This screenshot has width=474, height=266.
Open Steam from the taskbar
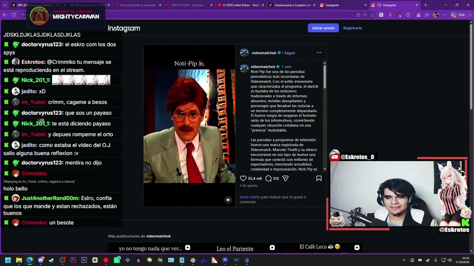click(51, 260)
